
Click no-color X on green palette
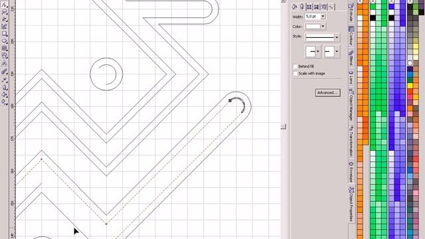pos(373,1)
